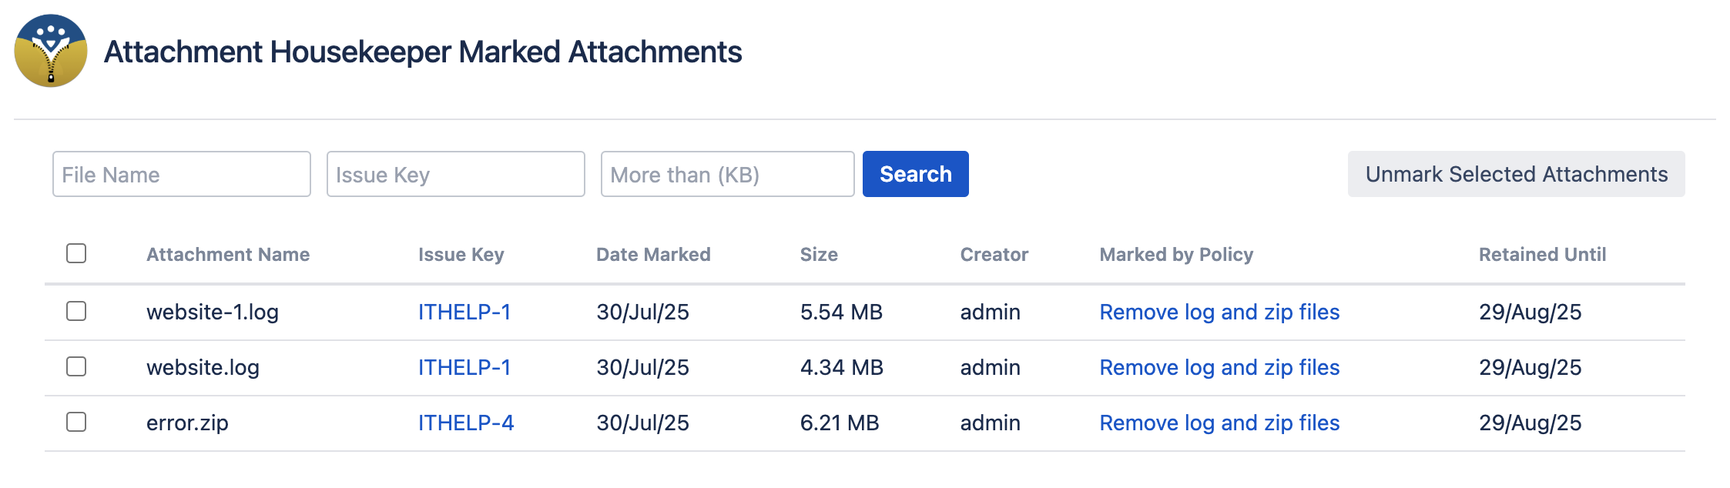This screenshot has width=1730, height=488.
Task: Open ITHELP-1 link in website-1.log row
Action: [464, 312]
